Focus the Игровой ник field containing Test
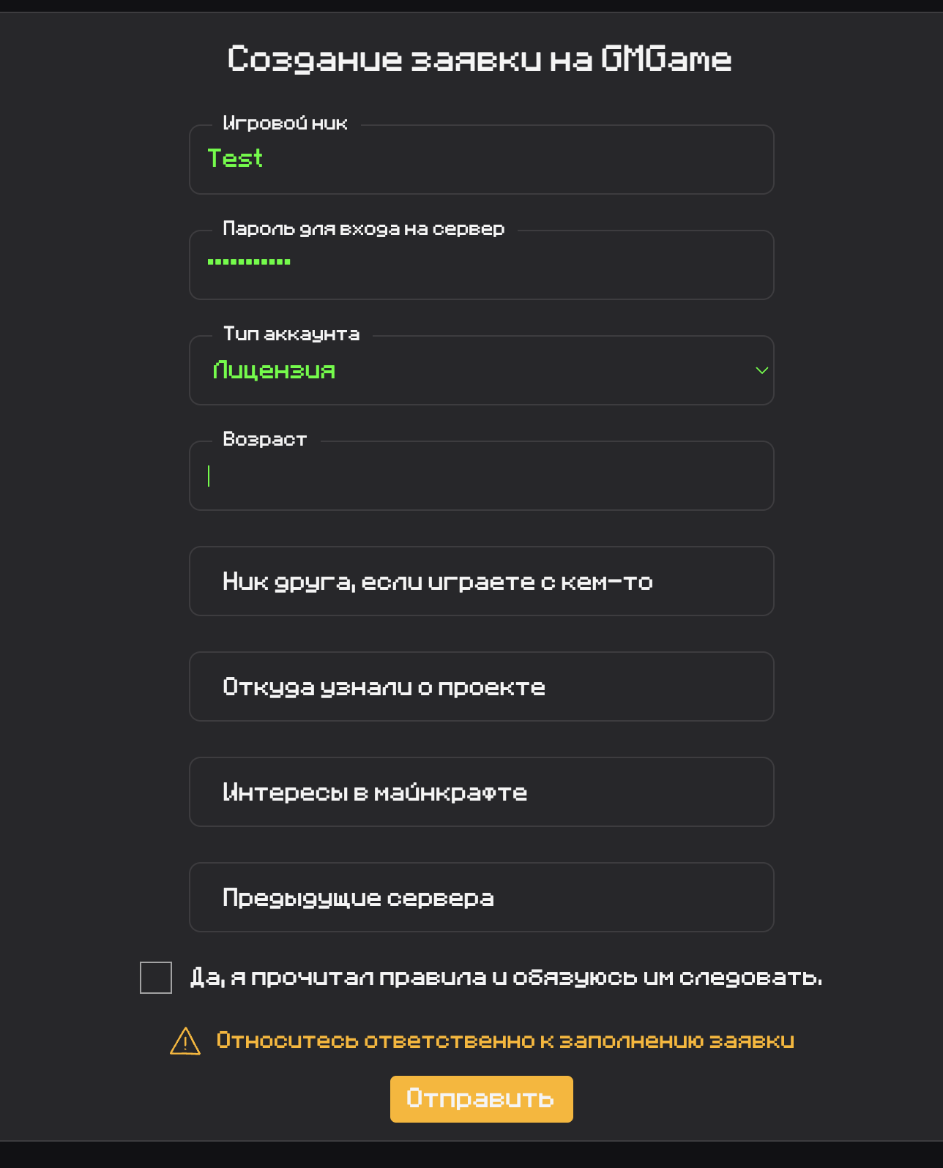 (482, 160)
